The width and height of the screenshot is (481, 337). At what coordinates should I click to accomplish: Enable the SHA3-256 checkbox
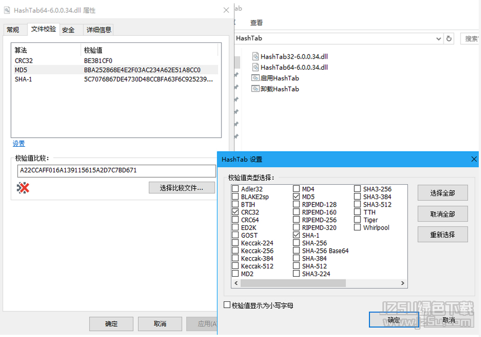[357, 189]
